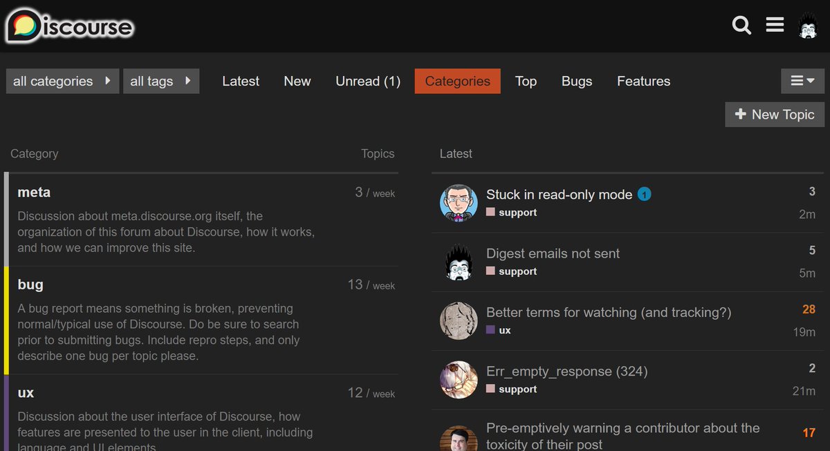Screen dimensions: 830x451
Task: Click the 5m timestamp on Digest emails topic
Action: point(807,273)
